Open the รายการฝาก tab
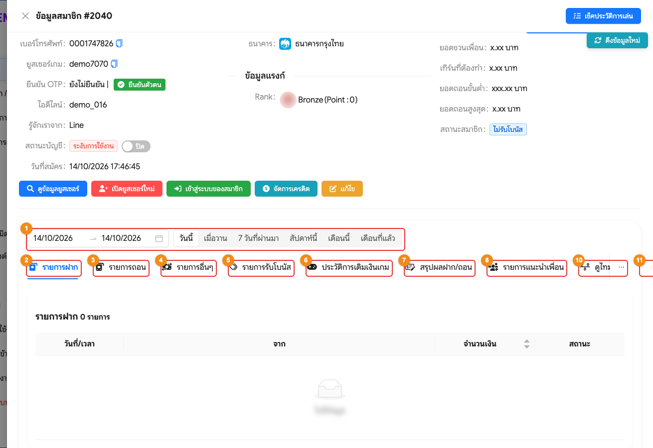This screenshot has width=653, height=448. [x=53, y=268]
